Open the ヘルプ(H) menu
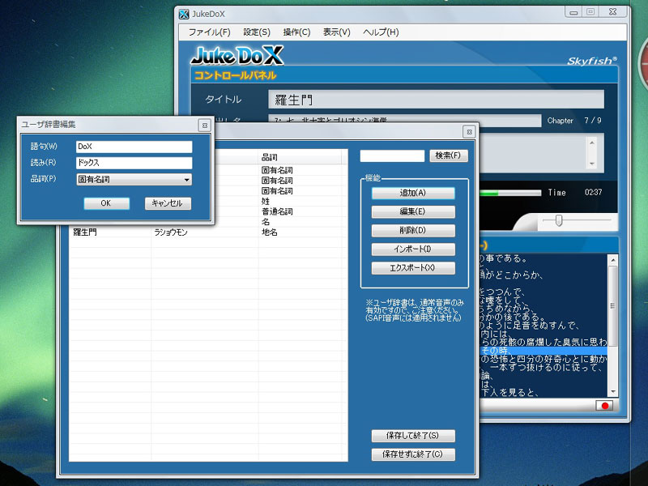648x486 pixels. coord(381,32)
